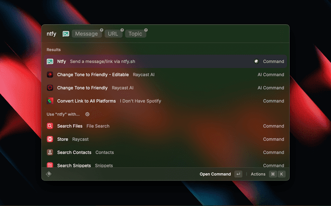Click the Ntfy command row icon

click(x=50, y=61)
